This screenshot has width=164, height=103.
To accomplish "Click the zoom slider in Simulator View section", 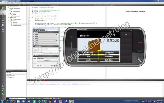I will point(47,63).
